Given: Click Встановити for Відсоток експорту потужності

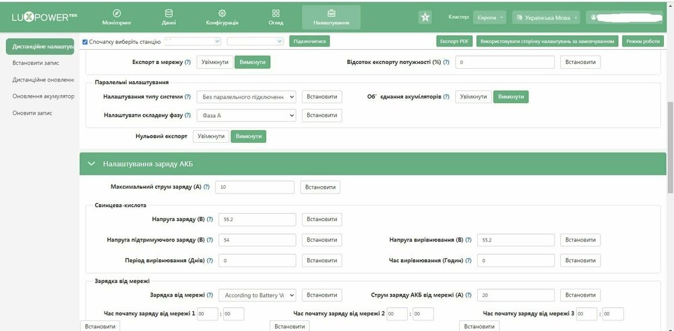Looking at the screenshot, I should click(x=580, y=62).
